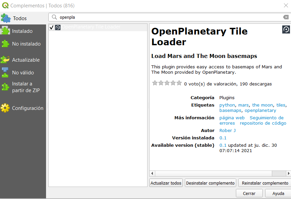
Task: Click the Instalar a partir de ZIP icon
Action: pos(5,87)
